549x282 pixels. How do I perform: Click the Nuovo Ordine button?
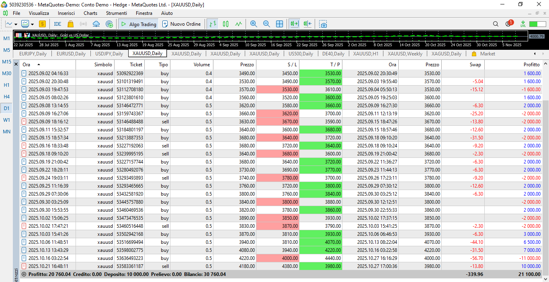pyautogui.click(x=181, y=24)
